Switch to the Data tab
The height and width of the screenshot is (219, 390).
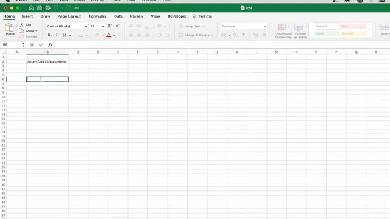pyautogui.click(x=118, y=16)
